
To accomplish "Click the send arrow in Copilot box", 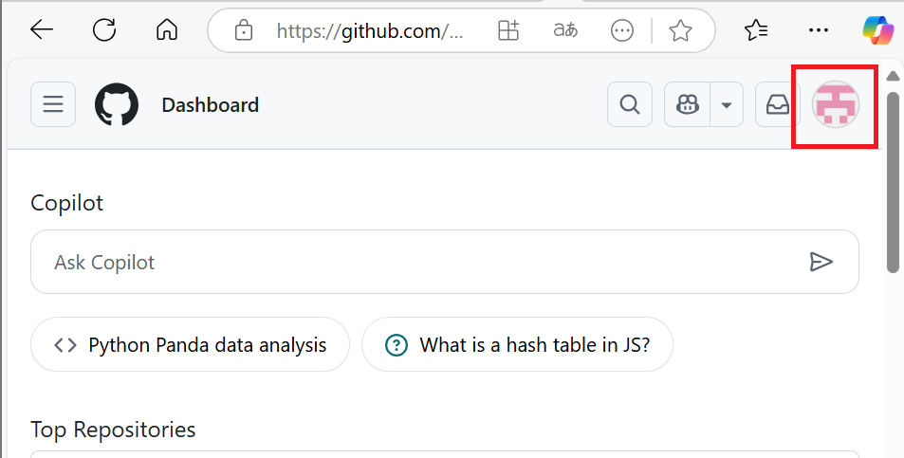I will point(821,262).
